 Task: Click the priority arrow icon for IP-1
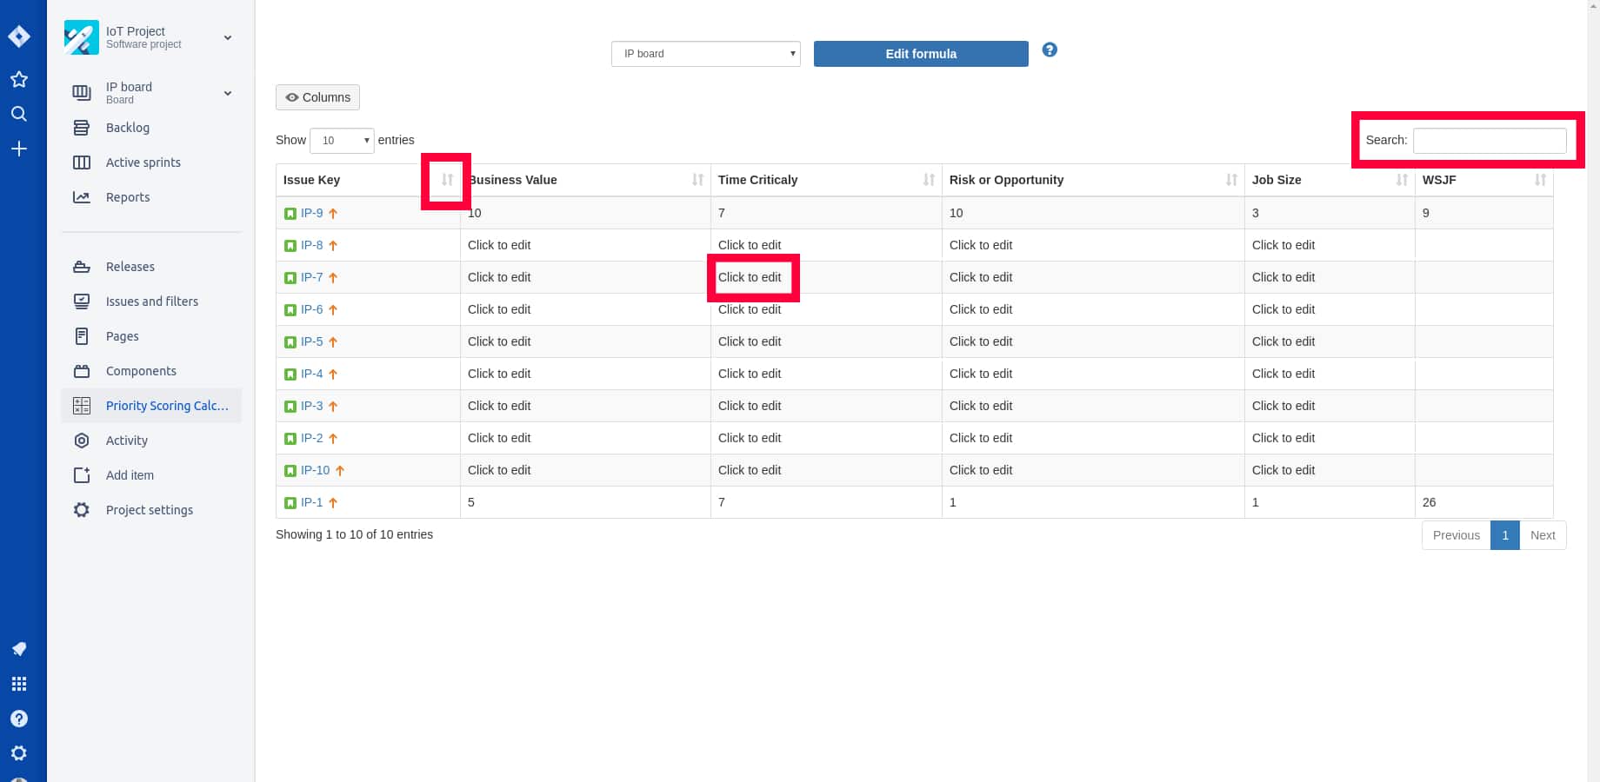[333, 503]
